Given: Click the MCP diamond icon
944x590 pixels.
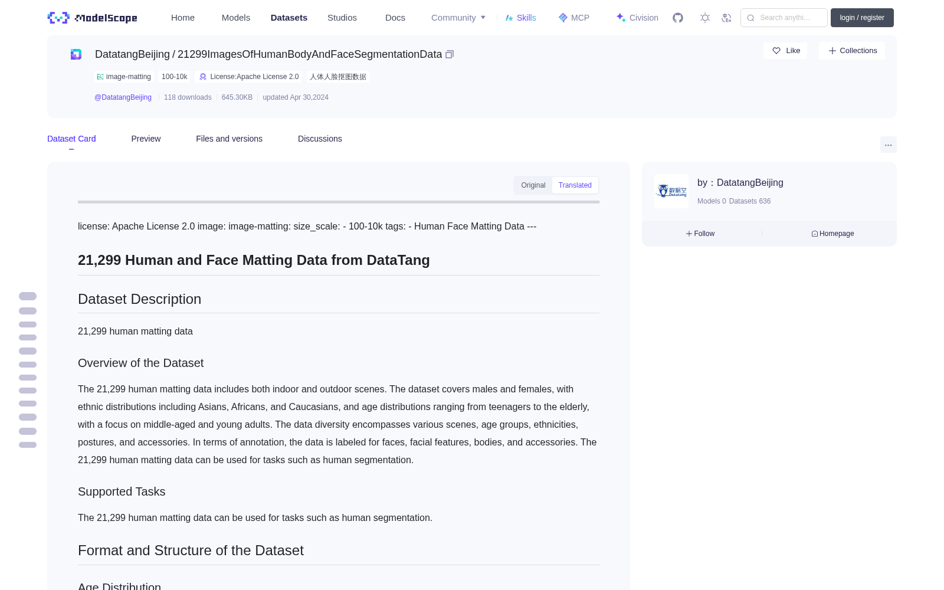Looking at the screenshot, I should 563,18.
